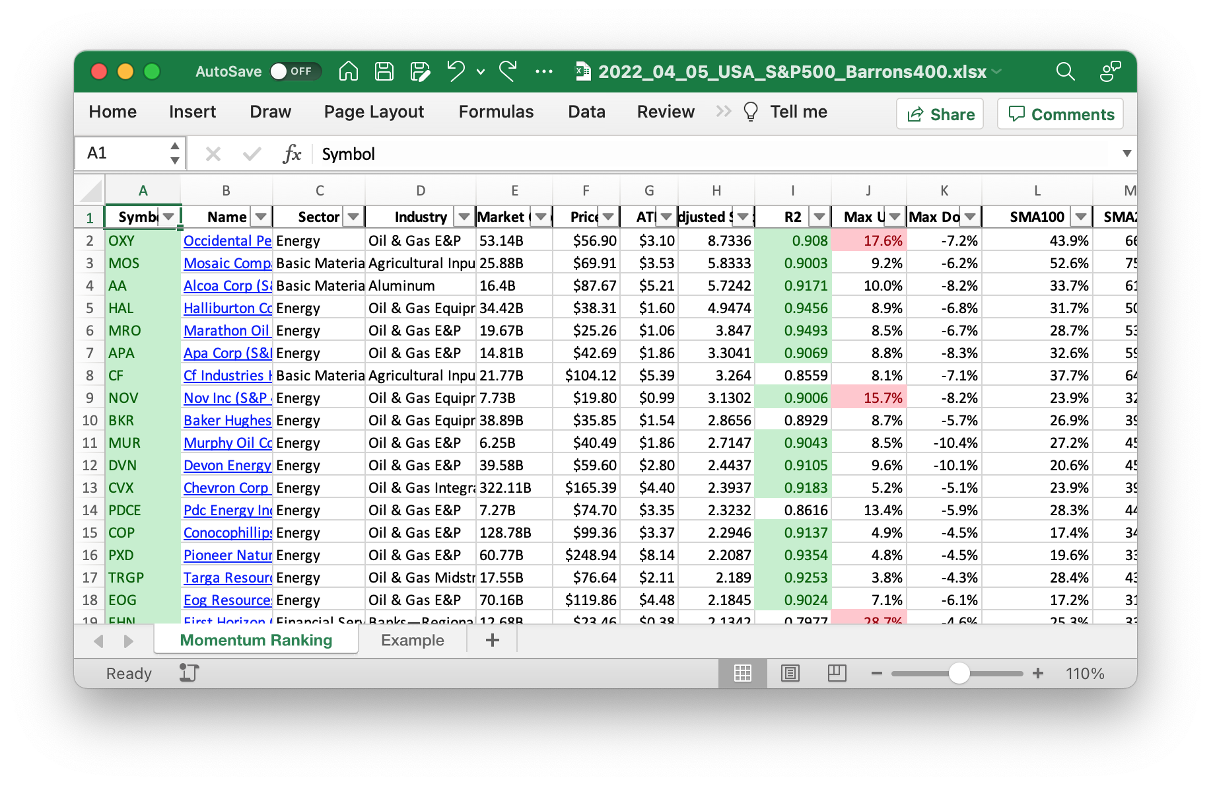Redo the last undone action
Image resolution: width=1211 pixels, height=786 pixels.
(508, 71)
